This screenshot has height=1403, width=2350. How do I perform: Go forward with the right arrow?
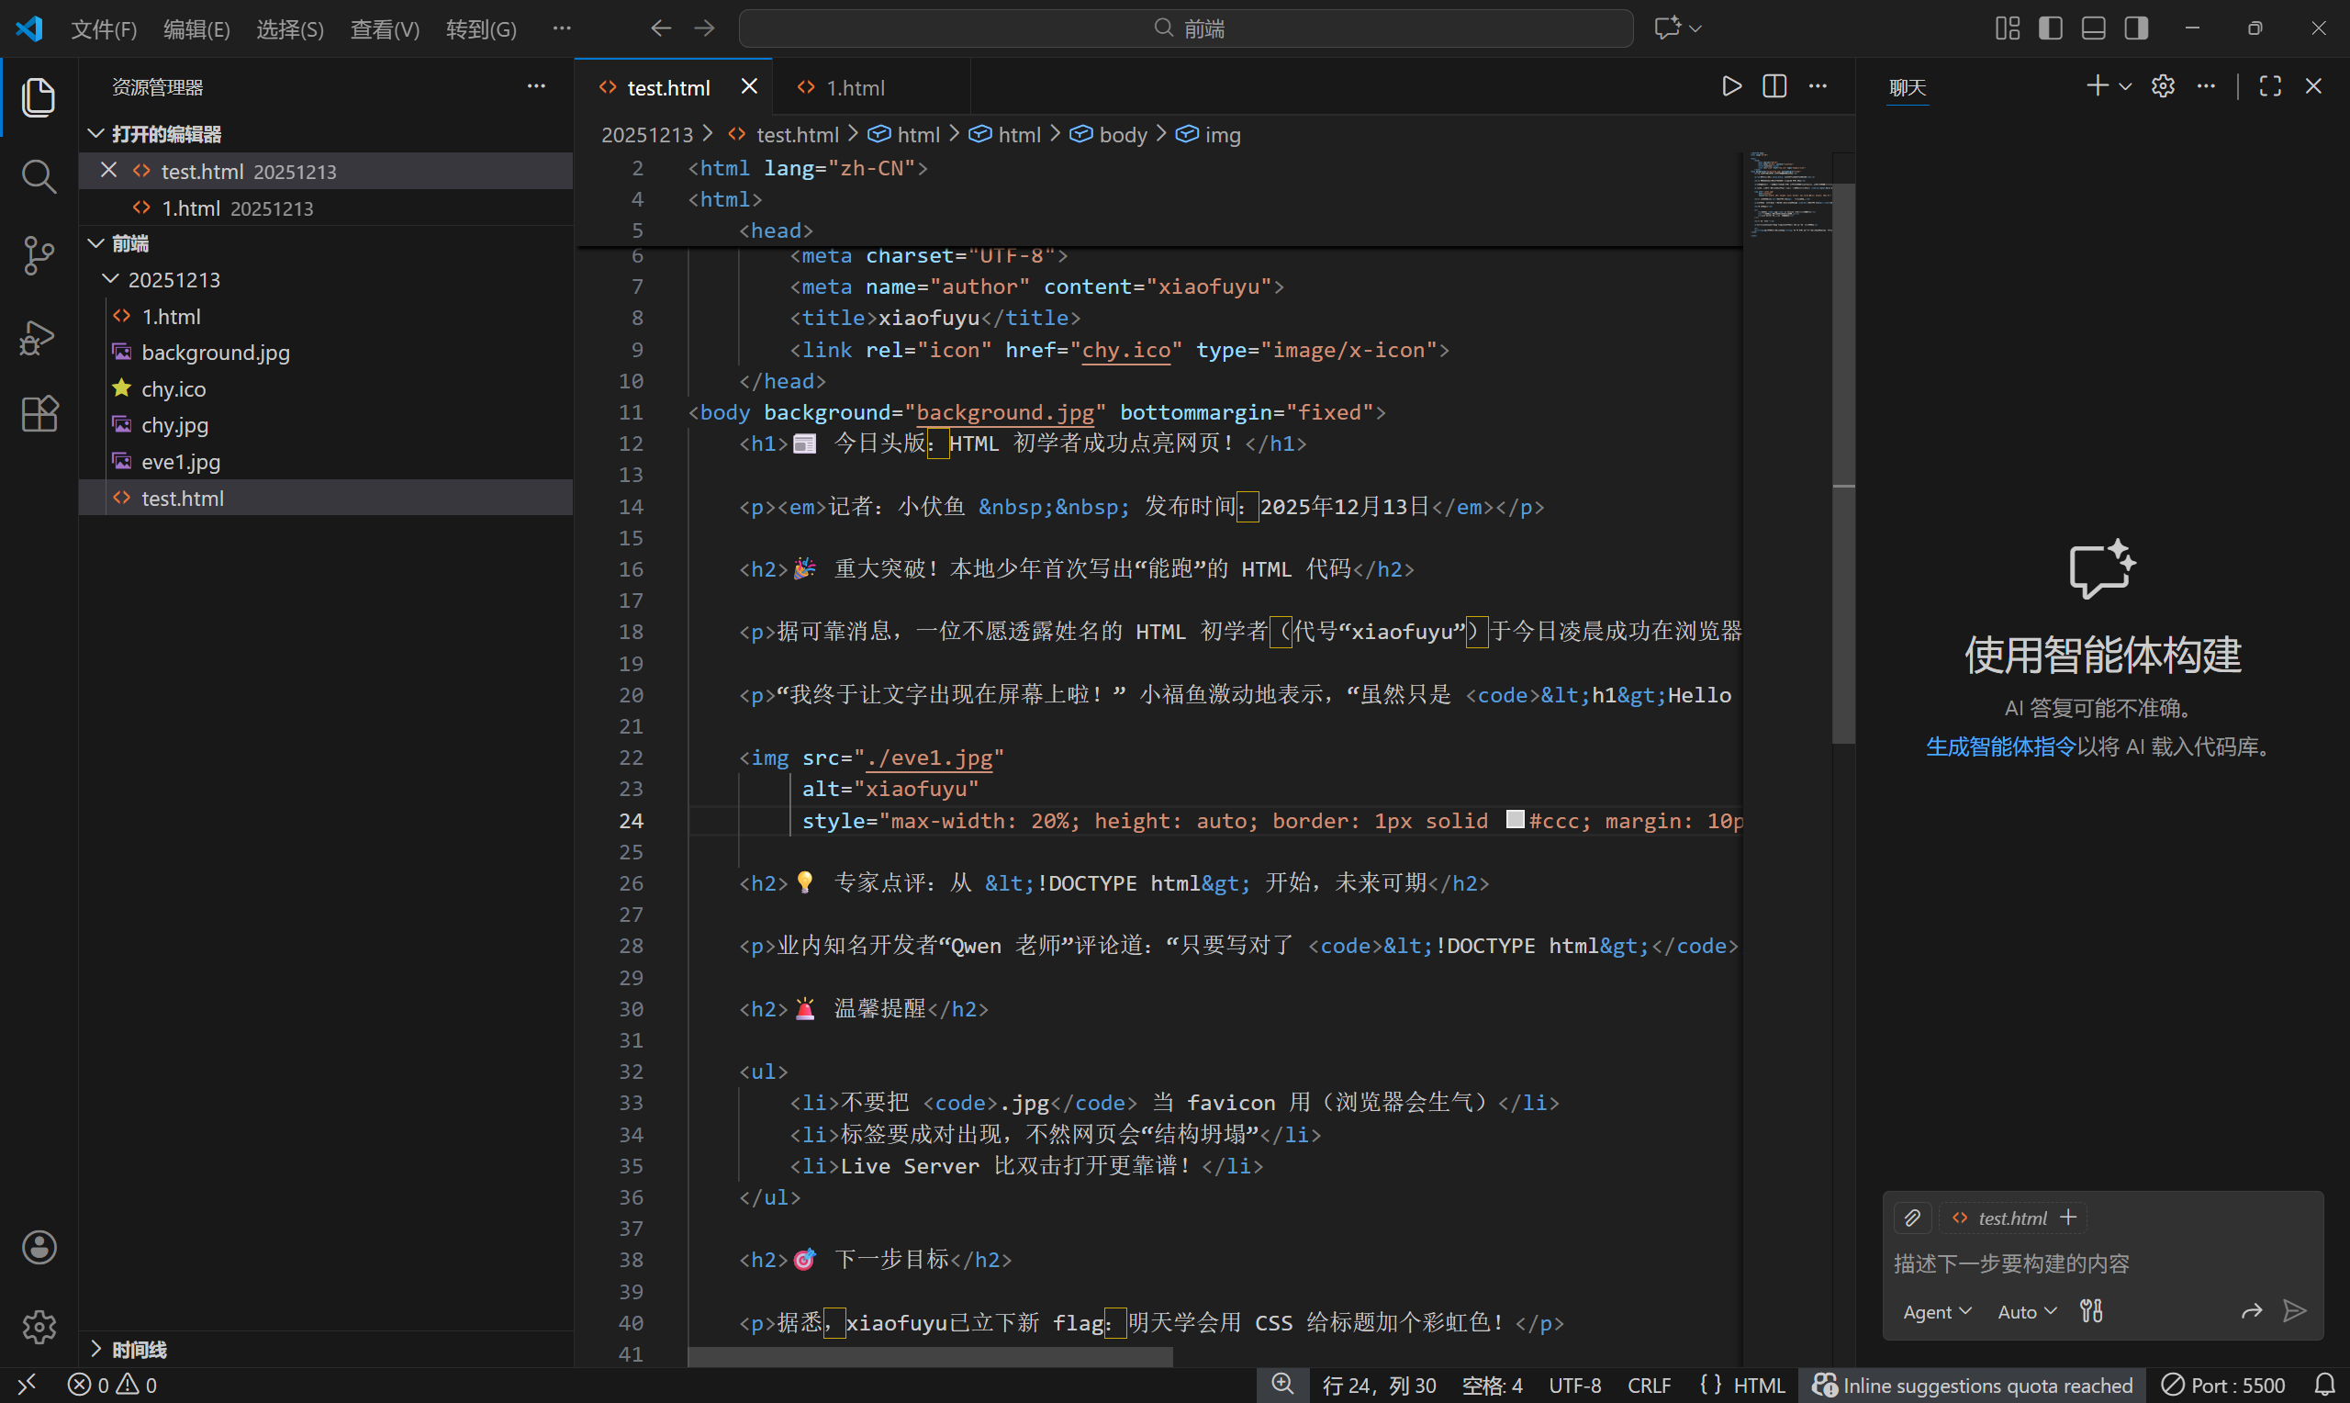(705, 28)
